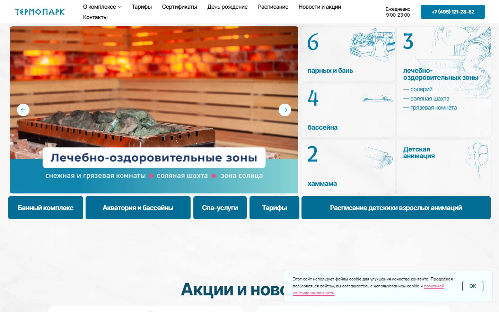
Task: Advance slider with right arrow
Action: point(285,110)
